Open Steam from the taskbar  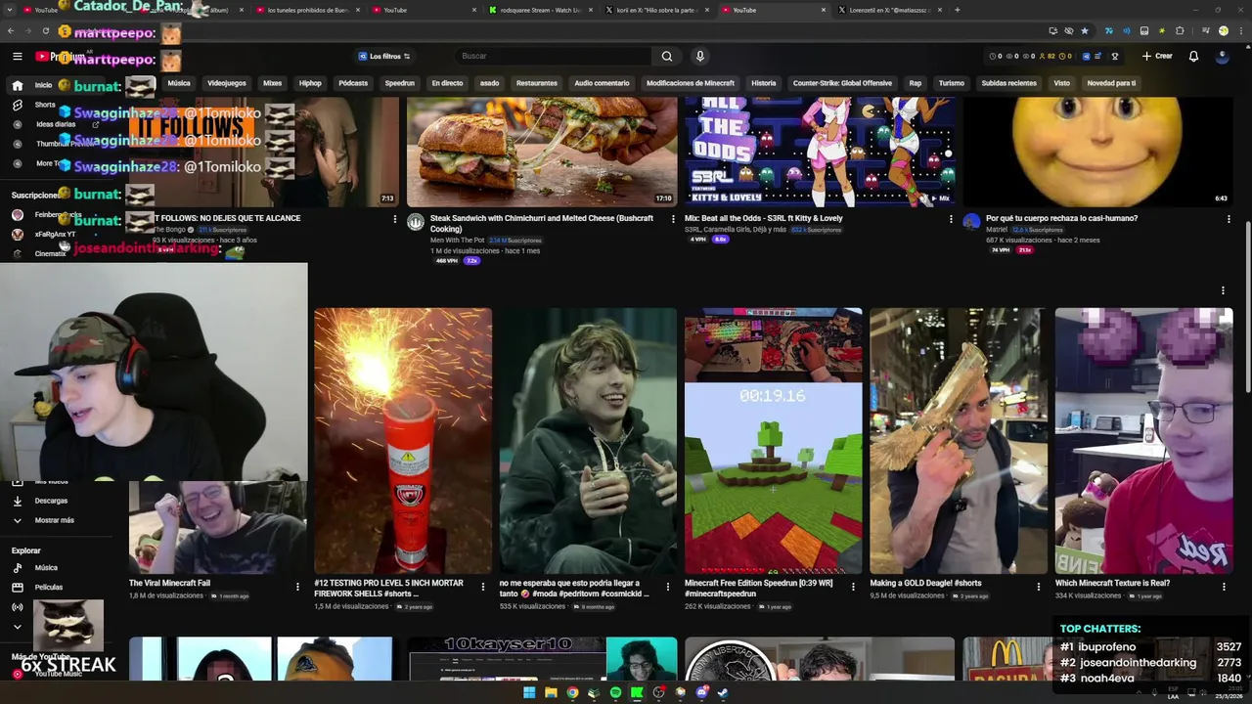[x=723, y=692]
